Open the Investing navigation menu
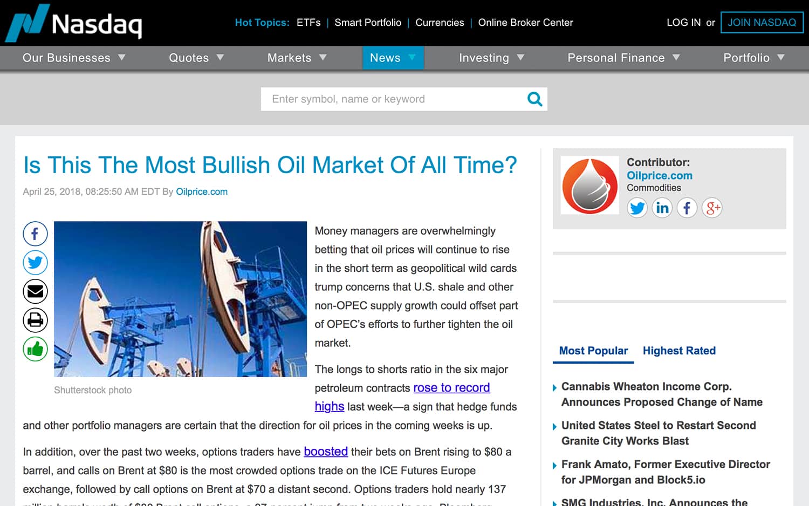 [491, 58]
